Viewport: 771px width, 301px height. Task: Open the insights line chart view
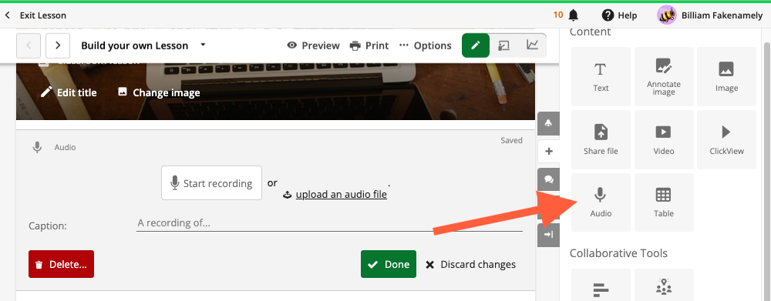(x=532, y=45)
